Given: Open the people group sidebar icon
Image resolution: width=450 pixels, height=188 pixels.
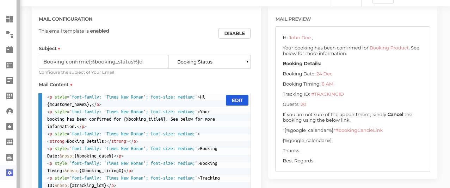Looking at the screenshot, I should coord(10,142).
